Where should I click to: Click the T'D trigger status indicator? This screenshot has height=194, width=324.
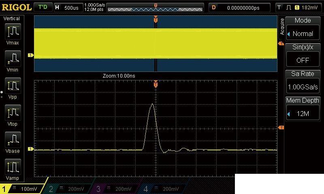click(x=43, y=7)
